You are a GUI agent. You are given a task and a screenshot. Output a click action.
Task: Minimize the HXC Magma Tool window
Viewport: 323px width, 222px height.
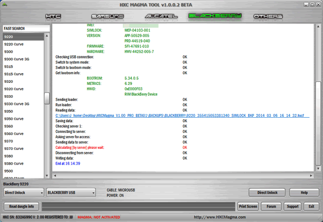[x=306, y=4]
